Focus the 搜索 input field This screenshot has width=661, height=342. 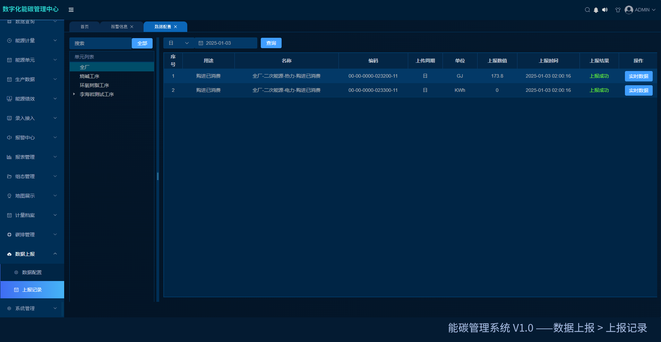pos(101,43)
